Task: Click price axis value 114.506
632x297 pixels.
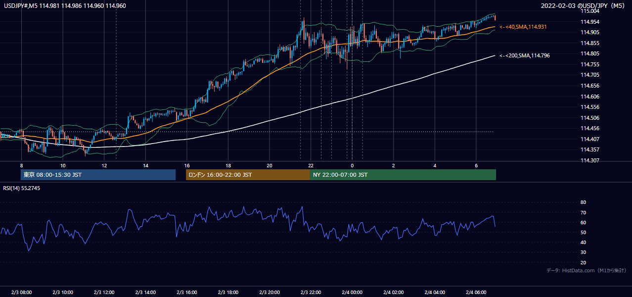Action: point(589,118)
